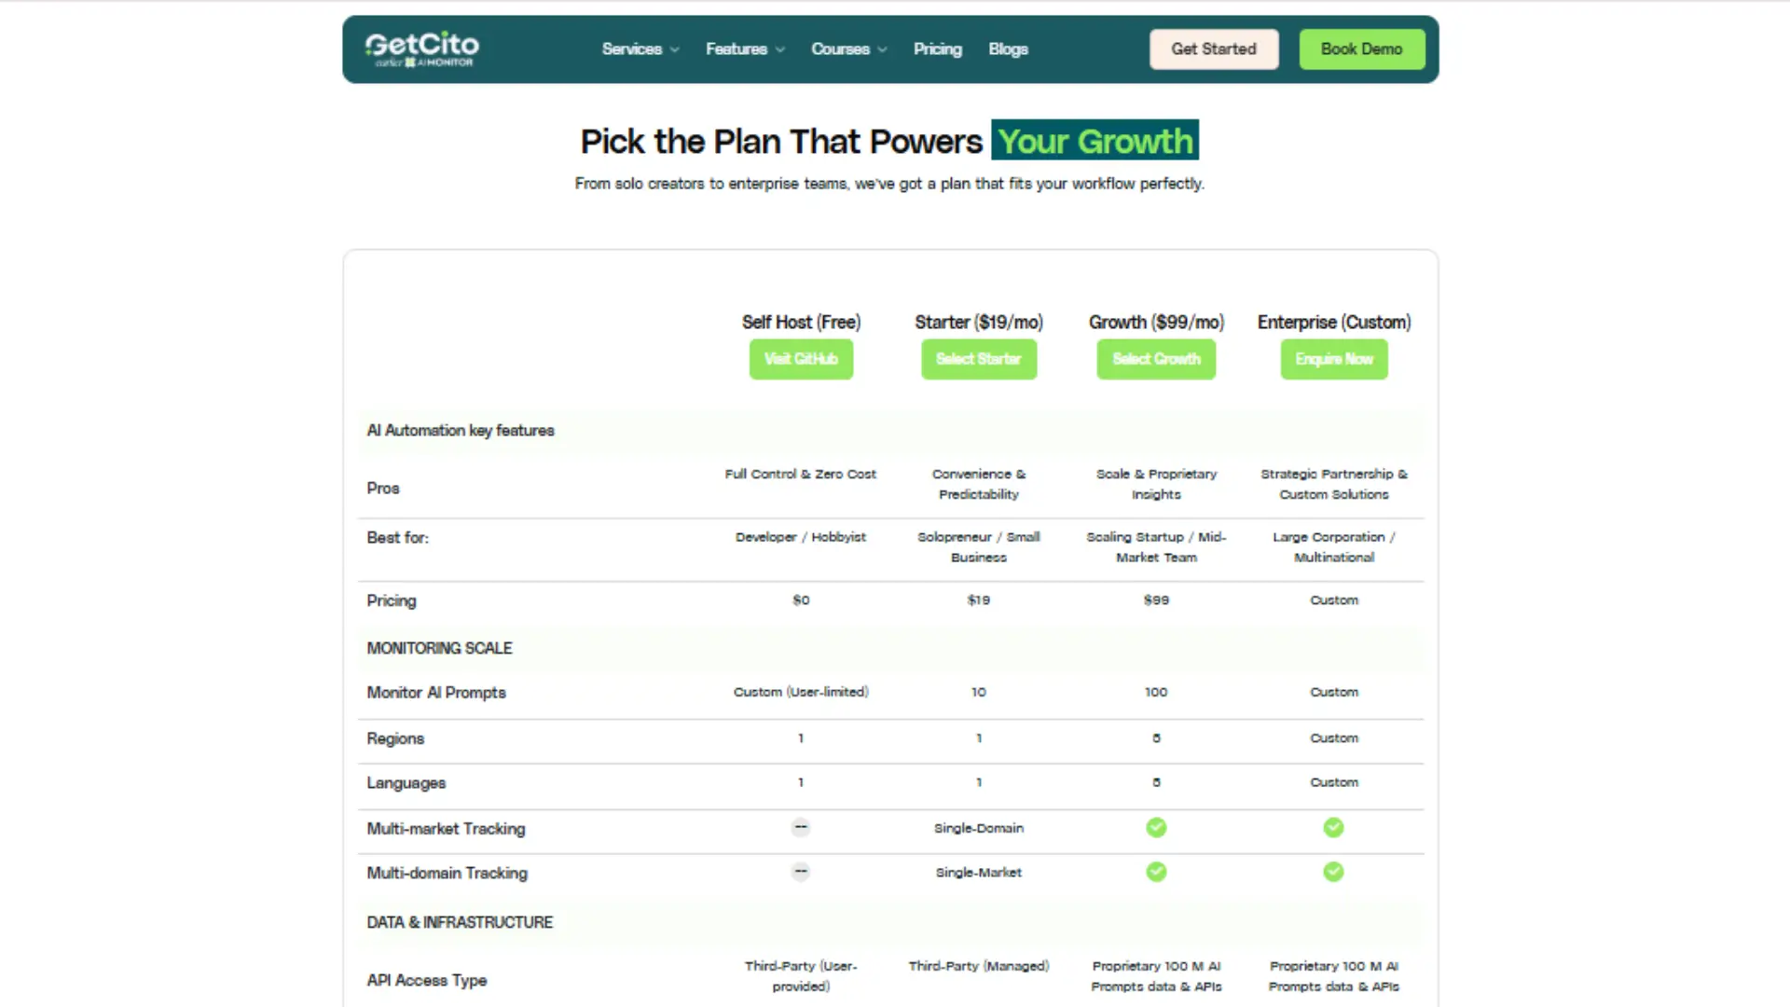Click Enquire Now for Enterprise plan

1333,359
